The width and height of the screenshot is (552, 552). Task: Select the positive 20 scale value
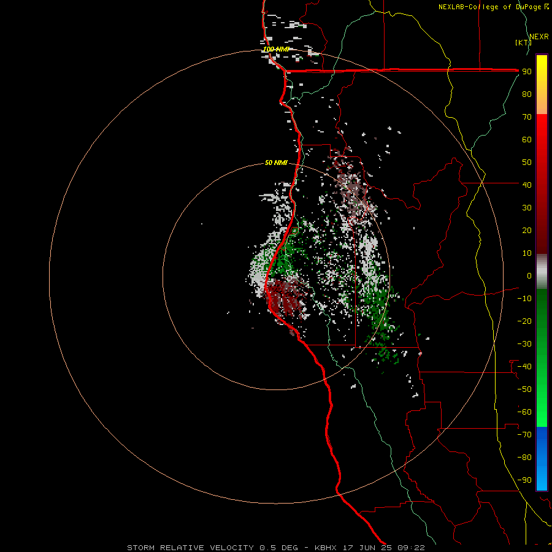[527, 230]
